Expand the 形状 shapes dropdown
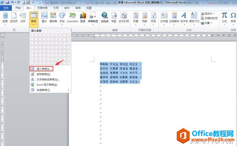The width and height of the screenshot is (237, 146). point(62,25)
